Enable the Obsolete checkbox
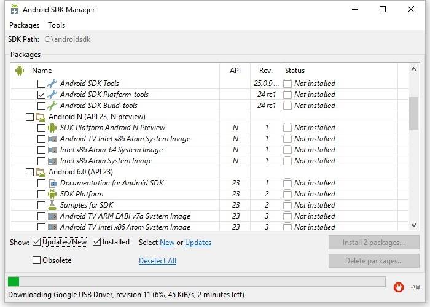The height and width of the screenshot is (307, 430). (36, 260)
